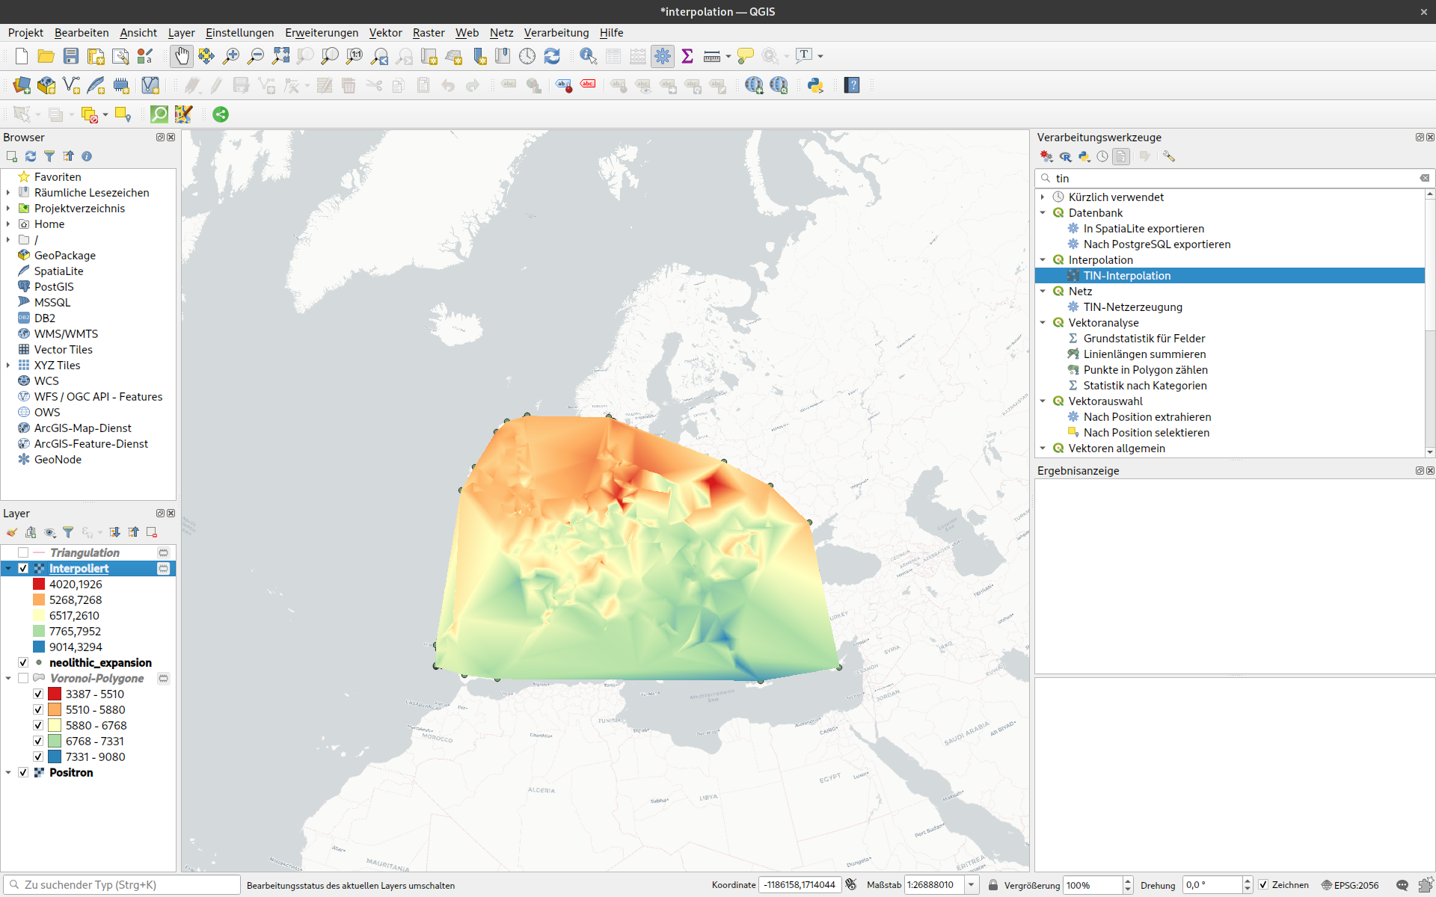This screenshot has width=1436, height=897.
Task: Click the Processing toolbox gear icon
Action: (x=663, y=56)
